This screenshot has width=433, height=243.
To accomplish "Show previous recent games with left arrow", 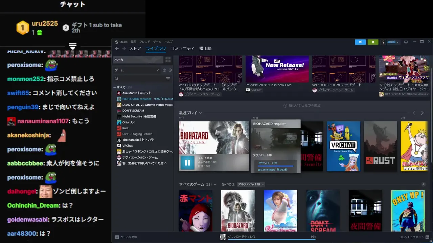I will 414,113.
